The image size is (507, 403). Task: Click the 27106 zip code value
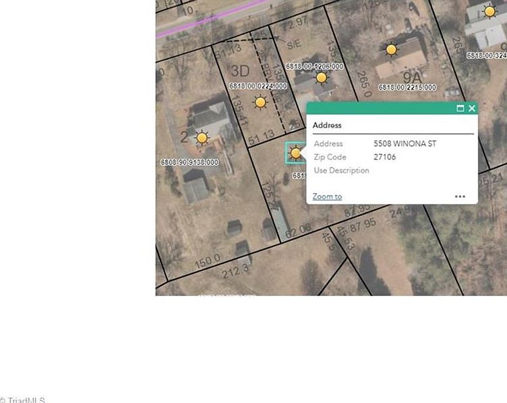[385, 157]
